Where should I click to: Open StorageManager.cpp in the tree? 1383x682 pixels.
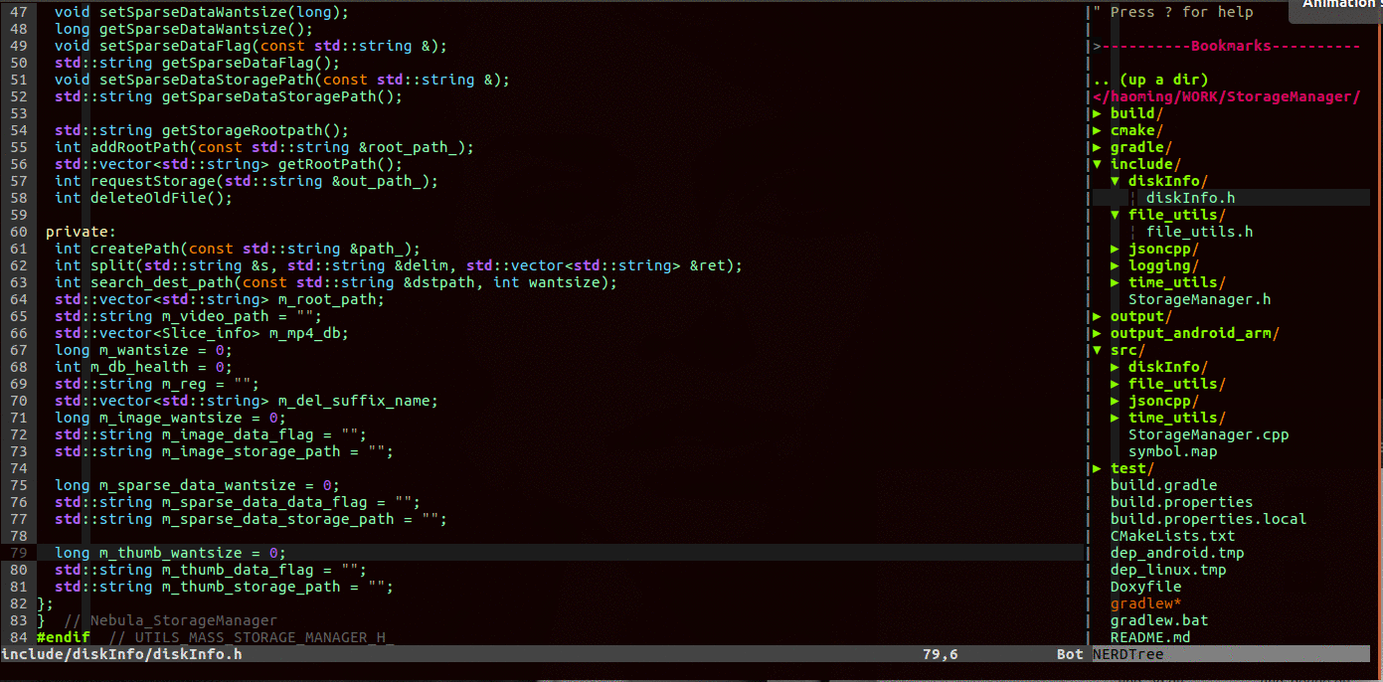point(1208,434)
